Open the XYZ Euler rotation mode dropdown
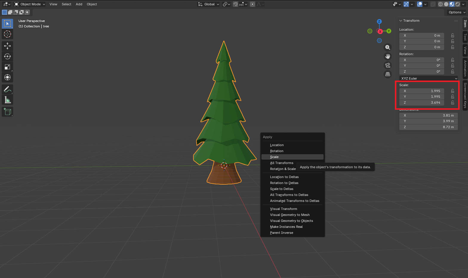The image size is (468, 278). click(x=429, y=78)
